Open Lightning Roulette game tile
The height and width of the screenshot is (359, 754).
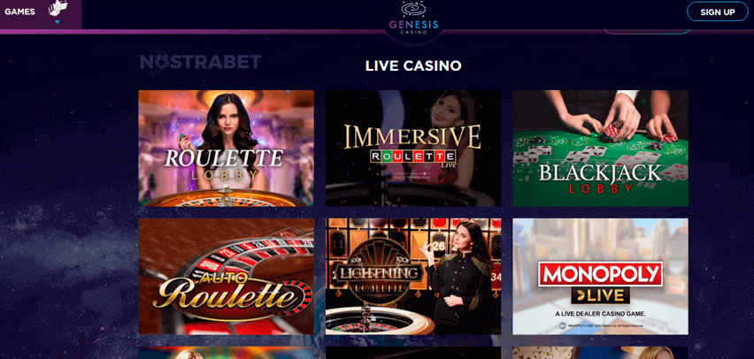[x=413, y=277]
